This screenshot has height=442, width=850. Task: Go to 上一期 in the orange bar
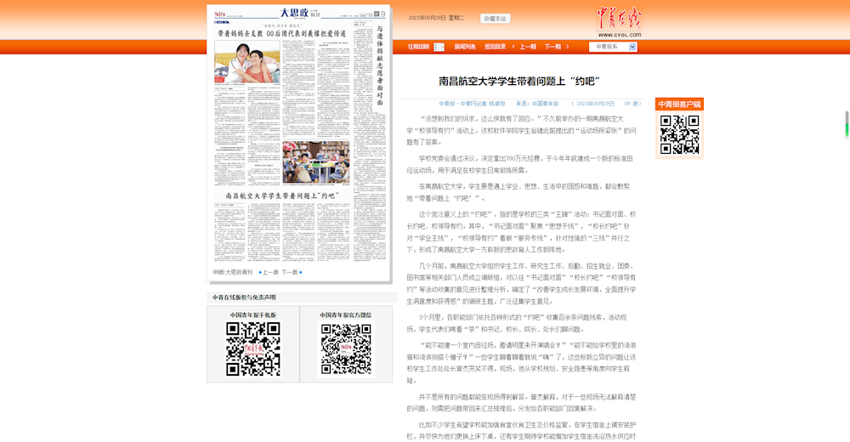coord(528,47)
